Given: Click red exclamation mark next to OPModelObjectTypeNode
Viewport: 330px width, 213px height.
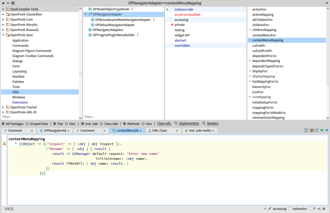Looking at the screenshot, I should tap(132, 9).
